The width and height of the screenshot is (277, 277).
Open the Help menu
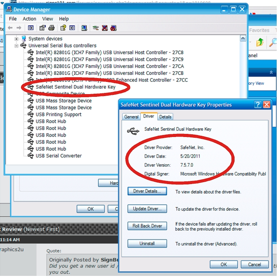click(64, 19)
